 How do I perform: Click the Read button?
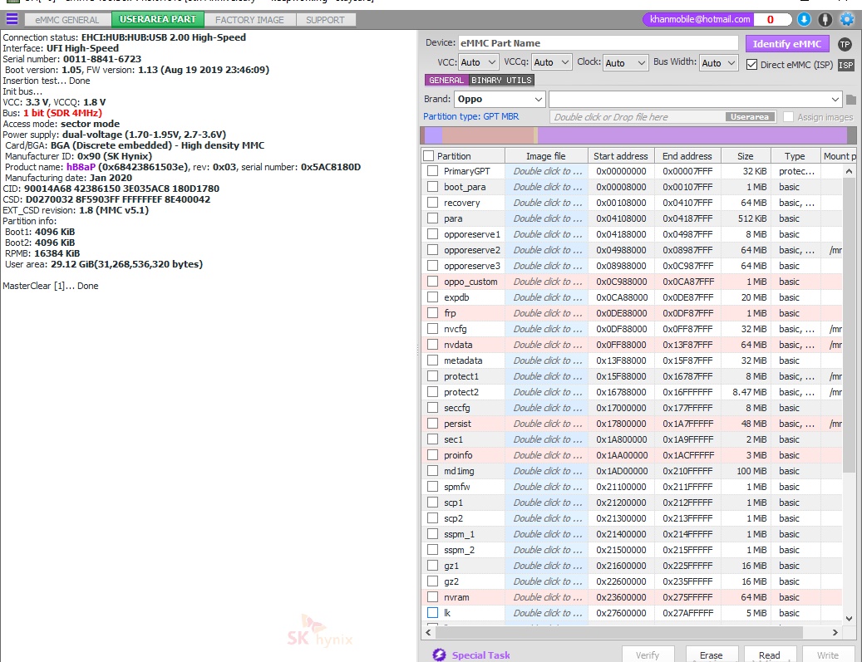pos(769,655)
